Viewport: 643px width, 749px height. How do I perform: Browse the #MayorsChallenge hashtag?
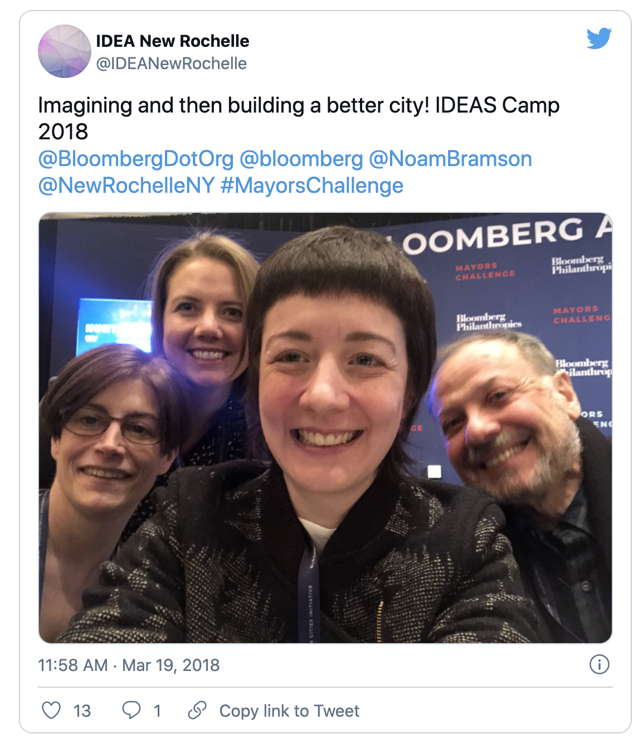(312, 186)
